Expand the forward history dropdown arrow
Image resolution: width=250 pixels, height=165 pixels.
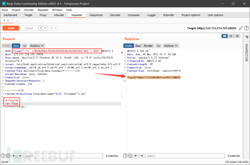click(x=55, y=28)
